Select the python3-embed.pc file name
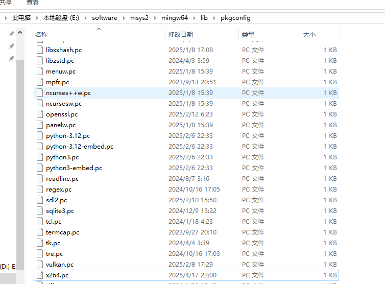 74,168
